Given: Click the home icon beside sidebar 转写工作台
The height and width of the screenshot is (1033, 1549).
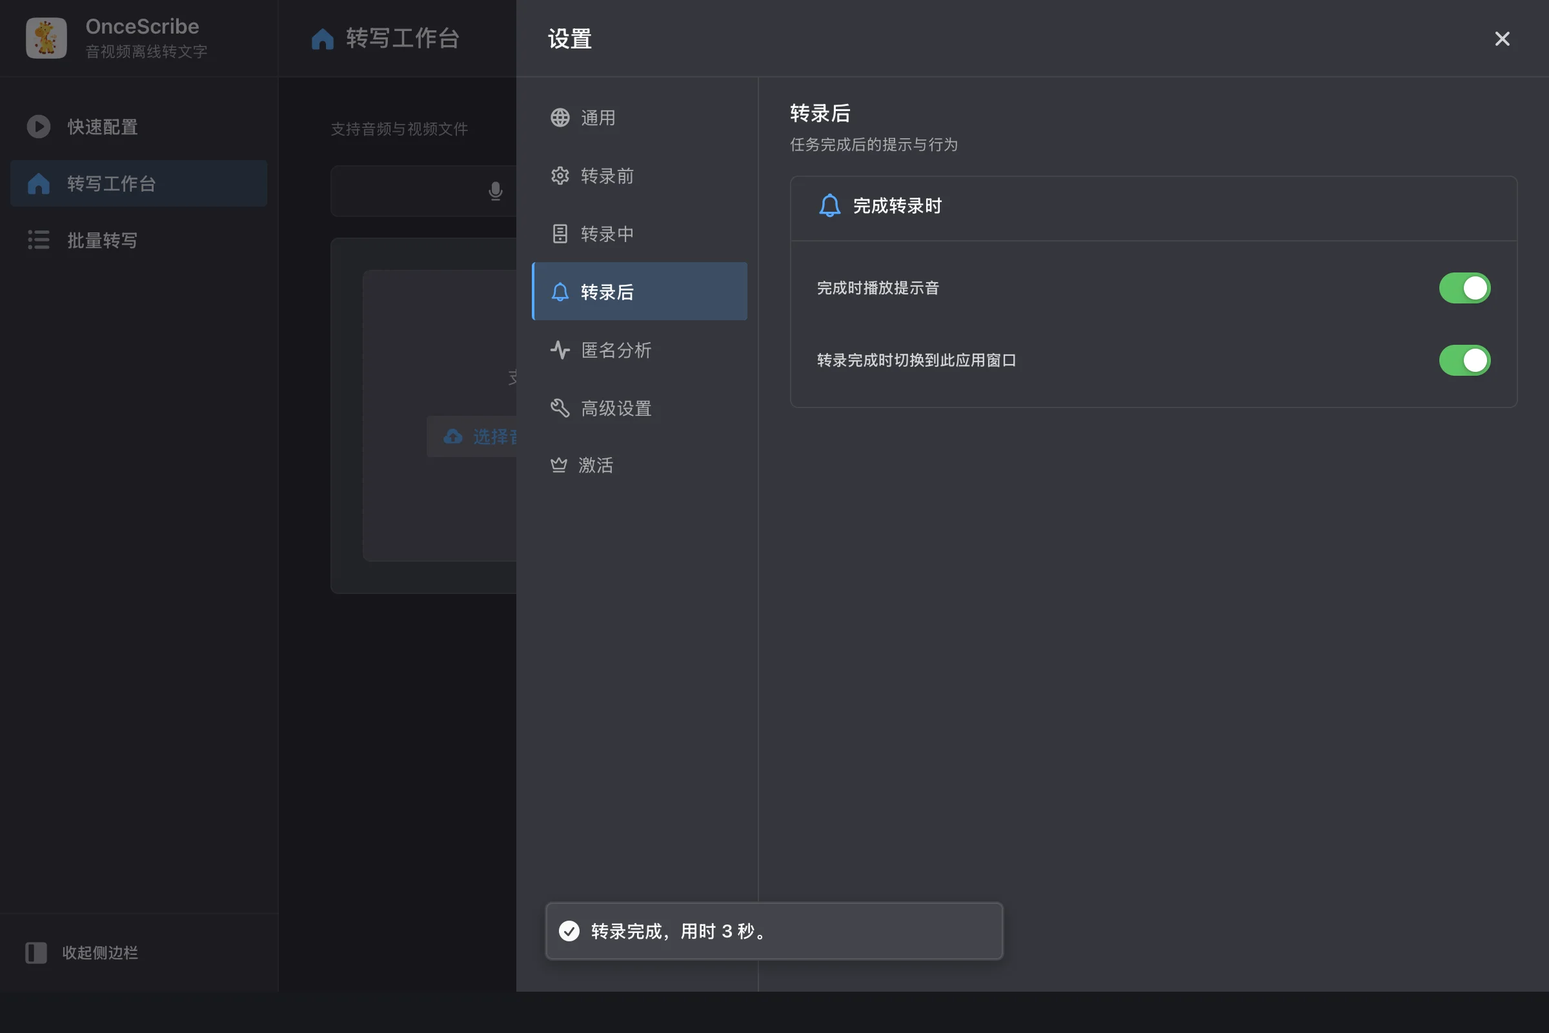Looking at the screenshot, I should pos(38,183).
